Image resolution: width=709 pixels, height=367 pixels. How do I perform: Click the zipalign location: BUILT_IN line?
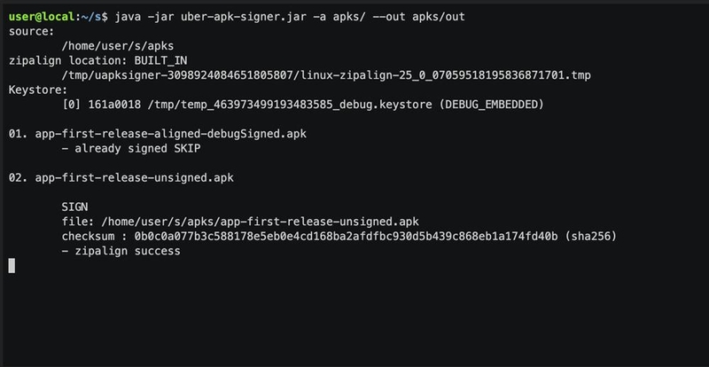tap(97, 60)
